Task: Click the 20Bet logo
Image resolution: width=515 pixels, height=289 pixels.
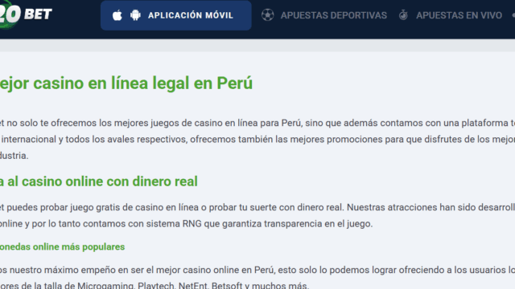Action: pos(26,14)
